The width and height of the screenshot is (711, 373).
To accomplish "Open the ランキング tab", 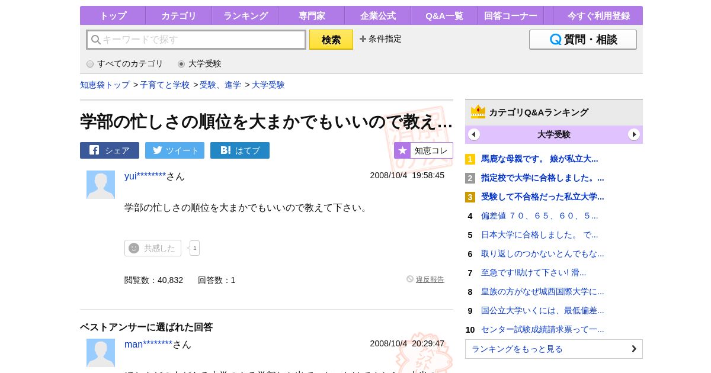I will coord(245,15).
